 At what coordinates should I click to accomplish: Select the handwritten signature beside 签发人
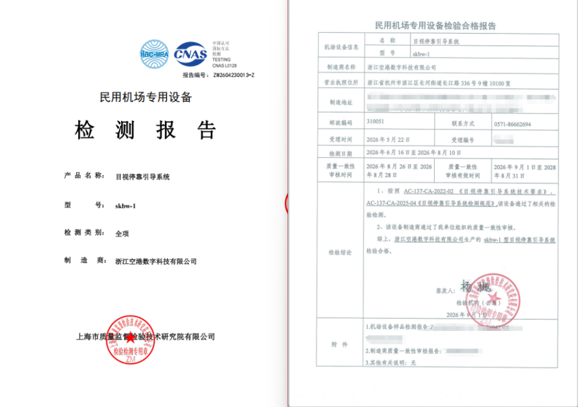(x=476, y=287)
